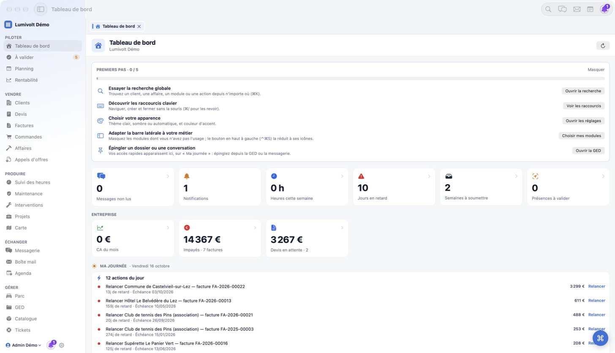
Task: Hide onboarding with Masquer link
Action: (596, 70)
